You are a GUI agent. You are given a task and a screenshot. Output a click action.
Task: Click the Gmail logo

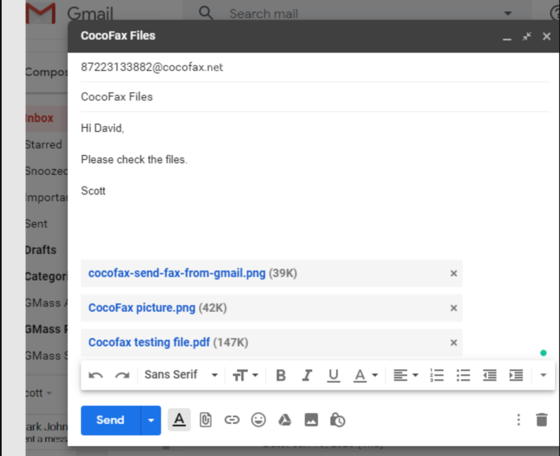69,13
